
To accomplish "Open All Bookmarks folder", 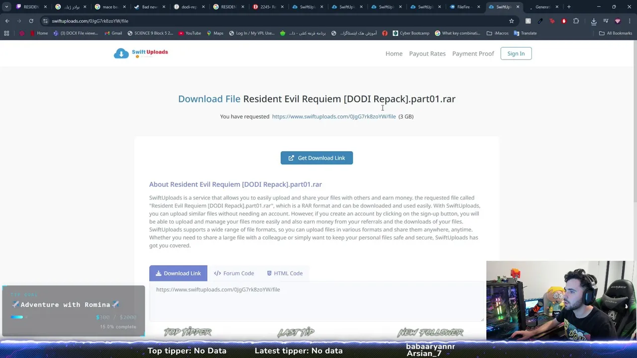I will tap(616, 33).
